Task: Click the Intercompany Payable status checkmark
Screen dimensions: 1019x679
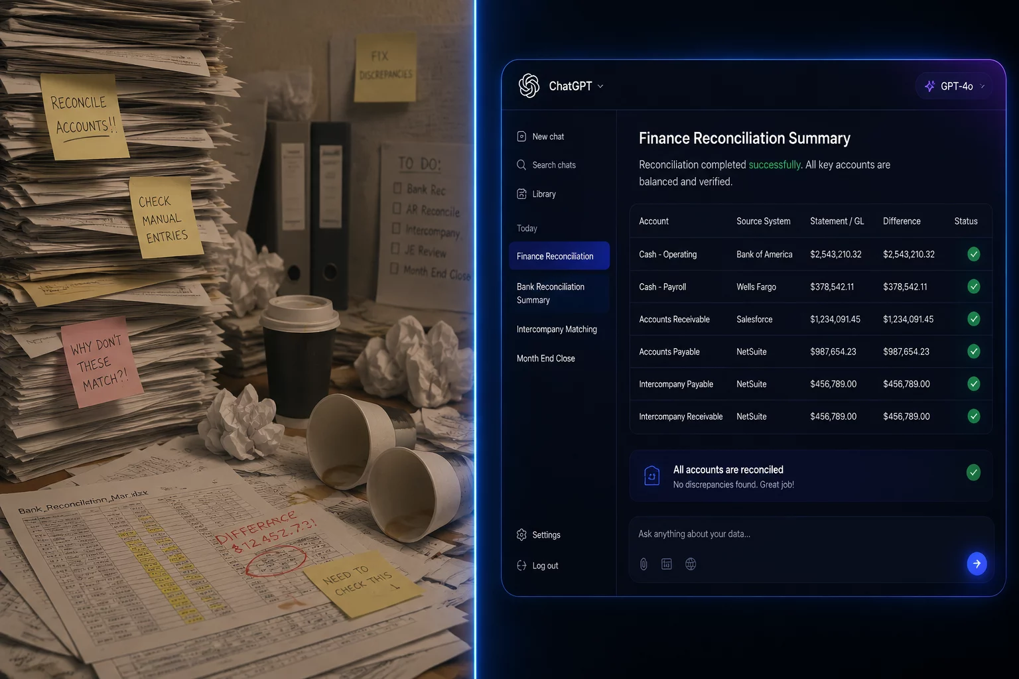Action: pyautogui.click(x=974, y=384)
